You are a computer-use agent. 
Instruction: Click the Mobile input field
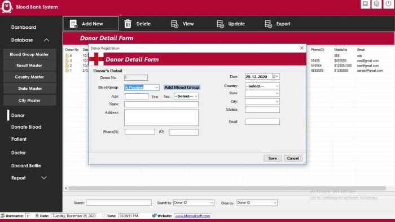point(262,110)
